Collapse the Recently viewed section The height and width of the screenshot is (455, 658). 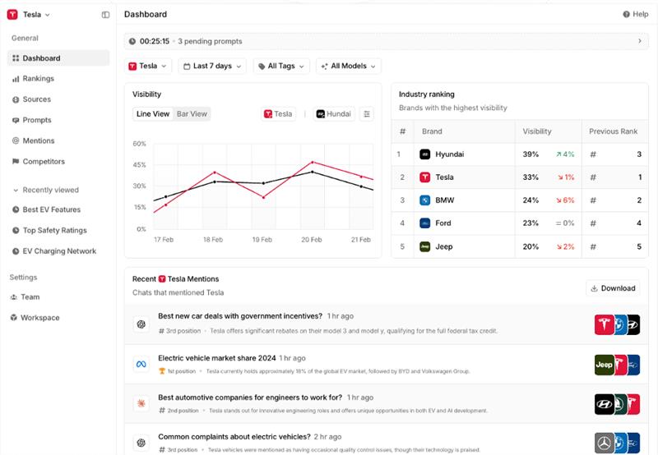[x=16, y=190]
